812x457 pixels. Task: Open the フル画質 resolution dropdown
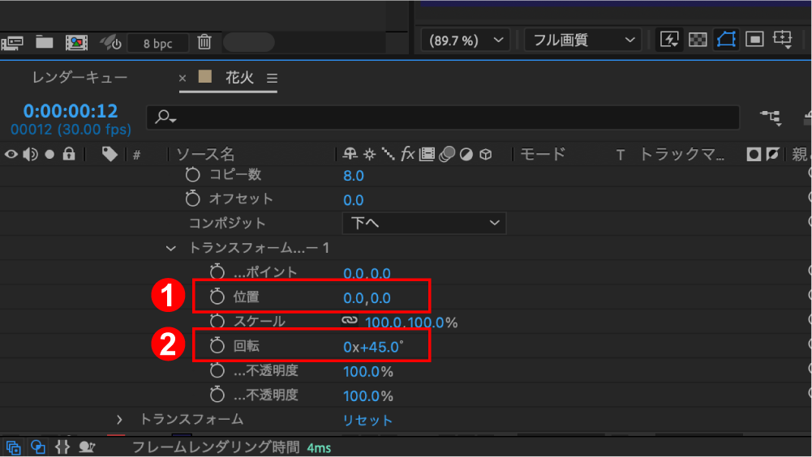pos(583,40)
